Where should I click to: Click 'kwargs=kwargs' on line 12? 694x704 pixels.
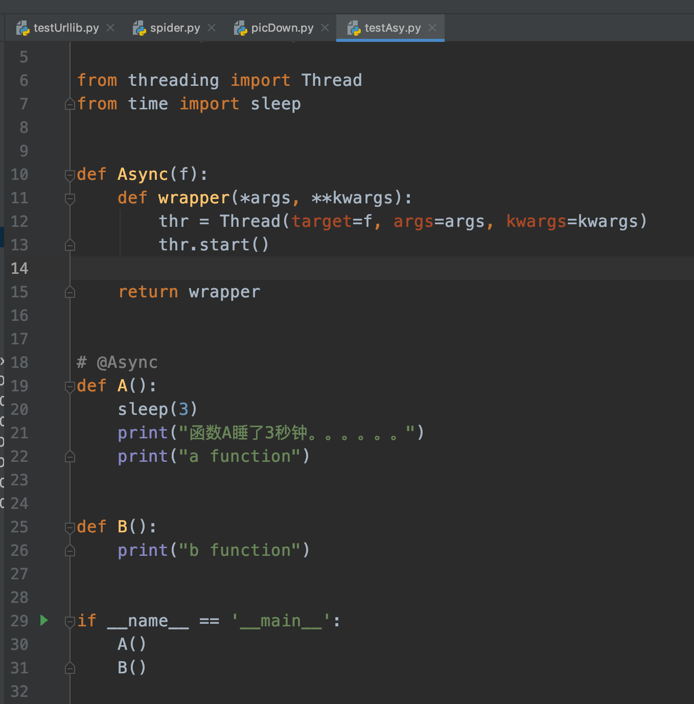tap(572, 221)
